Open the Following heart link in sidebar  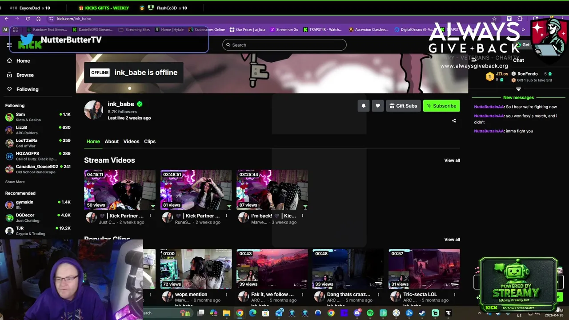23,89
